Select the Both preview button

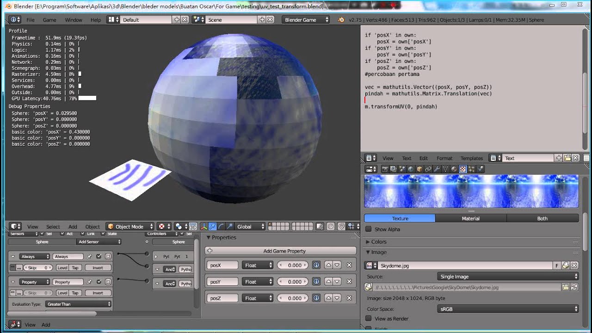[543, 218]
